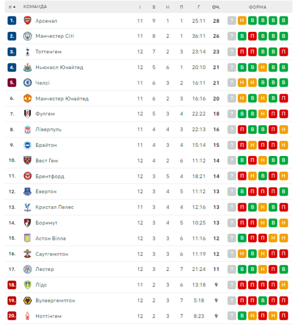Viewport: 294px width, 326px height.
Task: Click the Wolverhampton club crest icon
Action: click(27, 300)
